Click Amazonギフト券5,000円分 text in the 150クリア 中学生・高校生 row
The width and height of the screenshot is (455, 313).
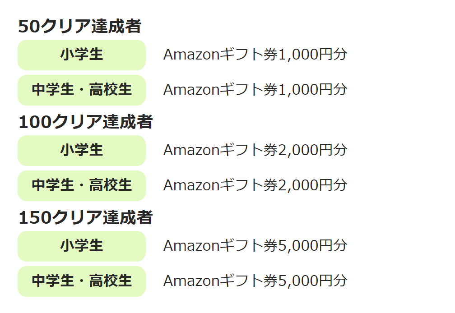tap(255, 281)
